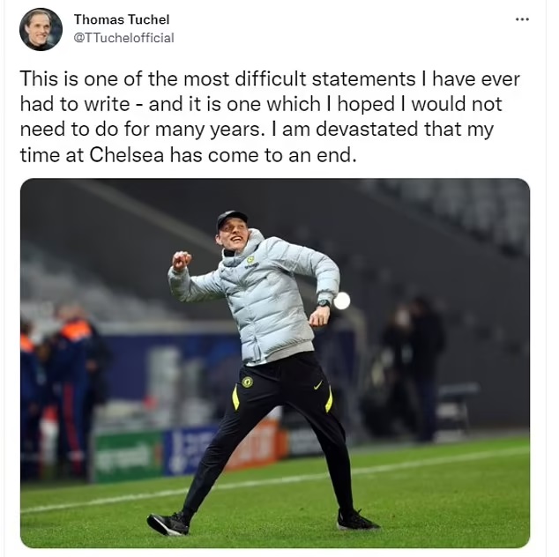The height and width of the screenshot is (557, 559).
Task: Click the orange pitchside advertising board
Action: (x=256, y=443)
